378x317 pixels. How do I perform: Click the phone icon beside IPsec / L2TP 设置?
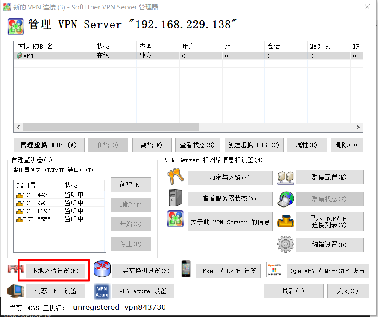tap(186, 269)
